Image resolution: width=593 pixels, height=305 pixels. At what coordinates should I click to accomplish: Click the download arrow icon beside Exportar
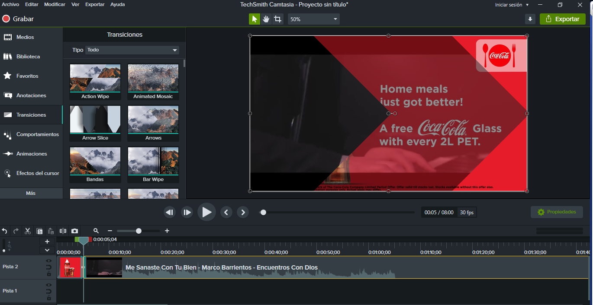click(x=530, y=19)
